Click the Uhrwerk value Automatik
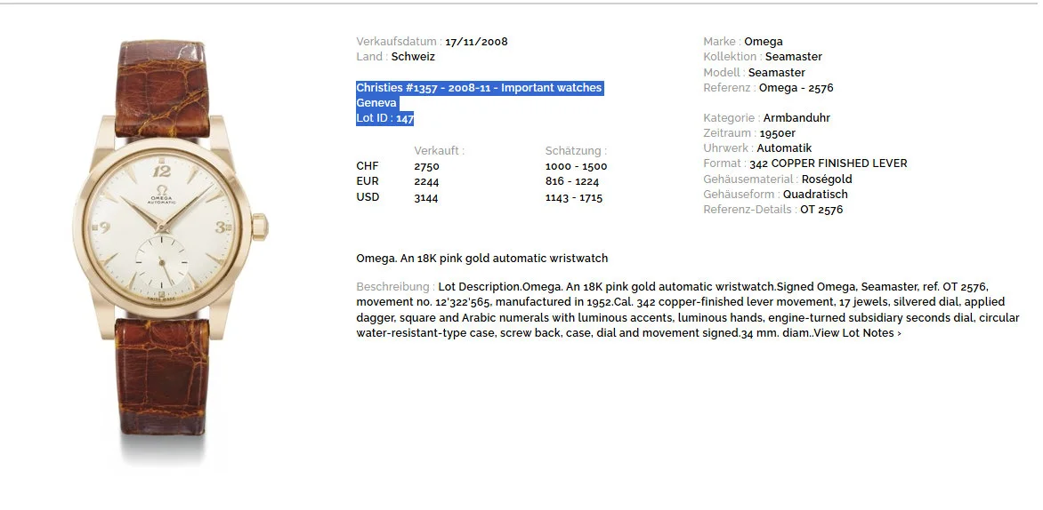The width and height of the screenshot is (1043, 510). tap(785, 148)
